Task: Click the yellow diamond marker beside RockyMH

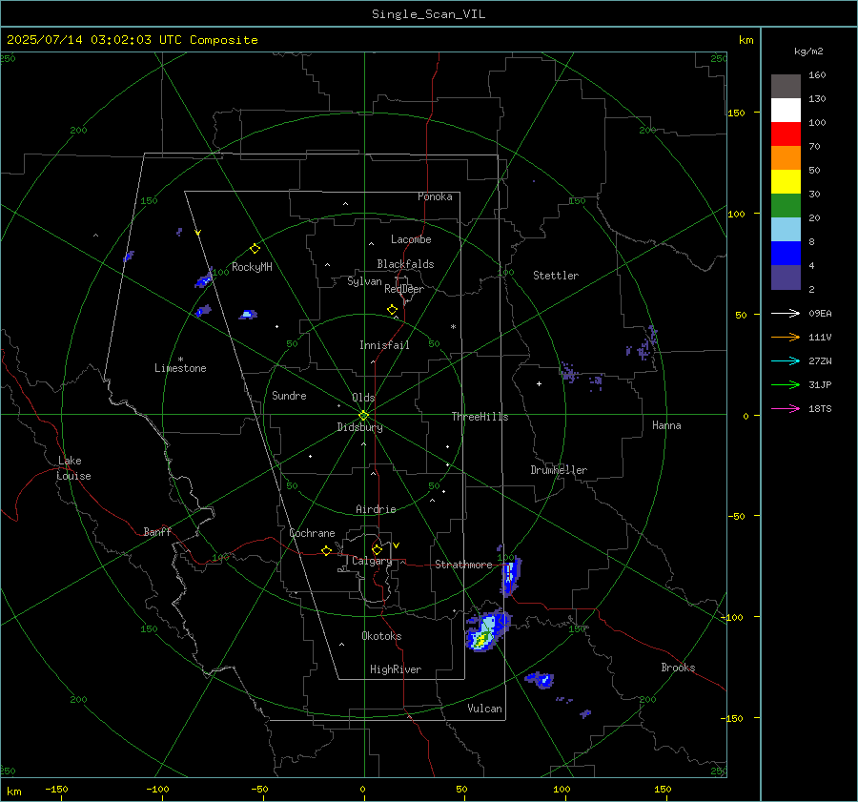Action: 255,249
